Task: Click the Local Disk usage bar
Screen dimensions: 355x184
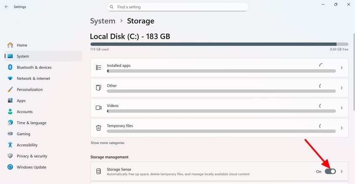Action: point(219,44)
